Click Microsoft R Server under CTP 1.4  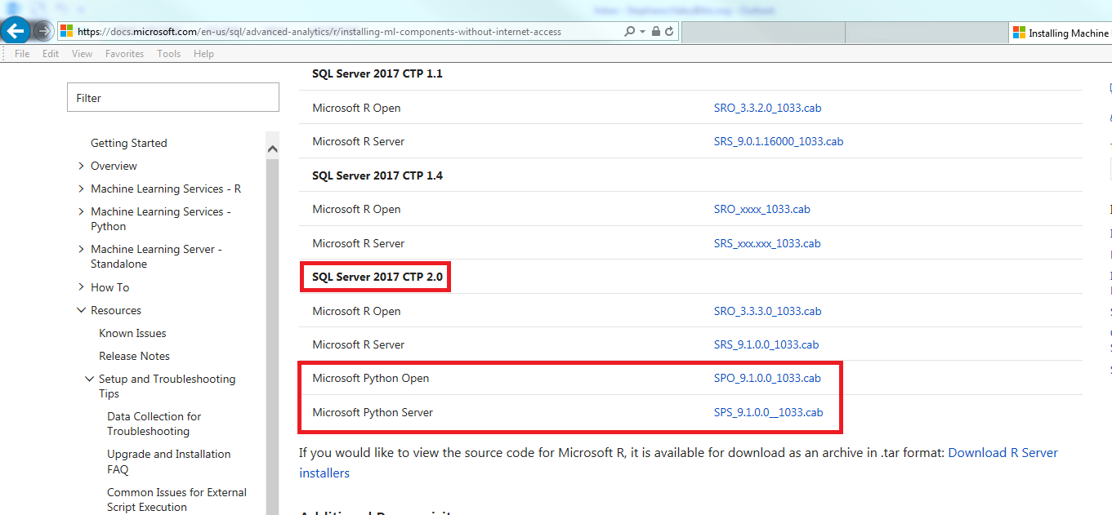358,243
